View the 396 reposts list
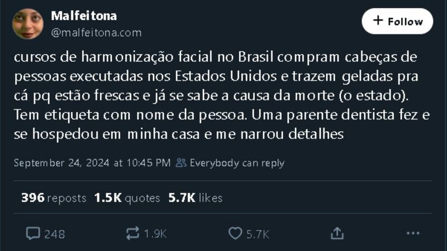Image resolution: width=447 pixels, height=251 pixels. coord(54,198)
